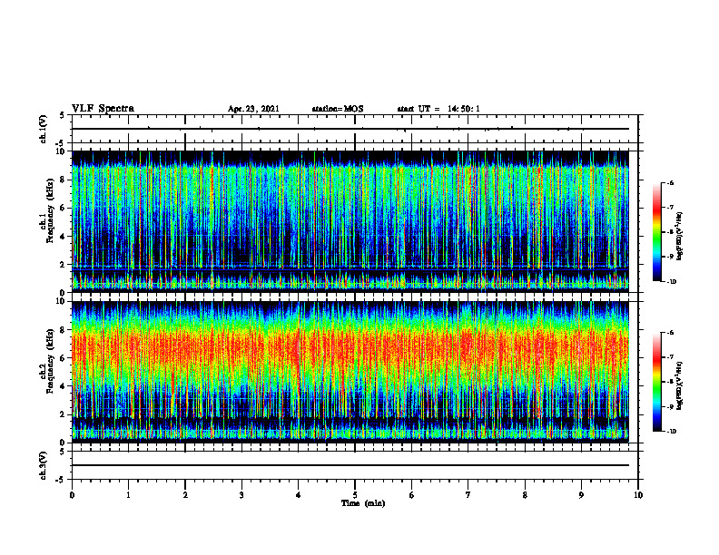The height and width of the screenshot is (555, 719).
Task: Click the ch.2 colorbar log(PSD) label
Action: pyautogui.click(x=680, y=384)
